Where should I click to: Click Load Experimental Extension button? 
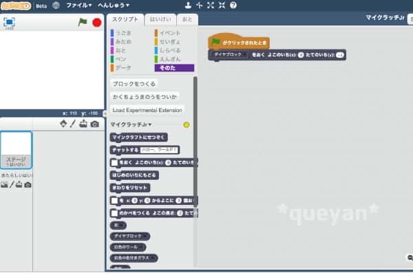click(147, 110)
